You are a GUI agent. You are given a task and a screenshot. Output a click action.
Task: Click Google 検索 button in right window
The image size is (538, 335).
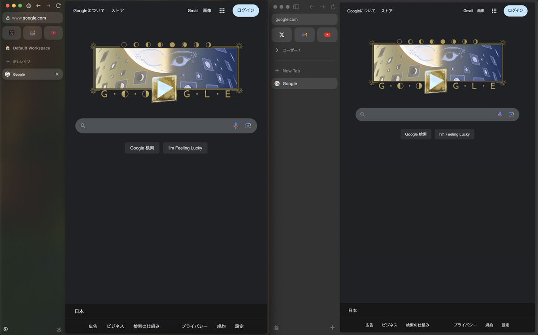coord(416,134)
